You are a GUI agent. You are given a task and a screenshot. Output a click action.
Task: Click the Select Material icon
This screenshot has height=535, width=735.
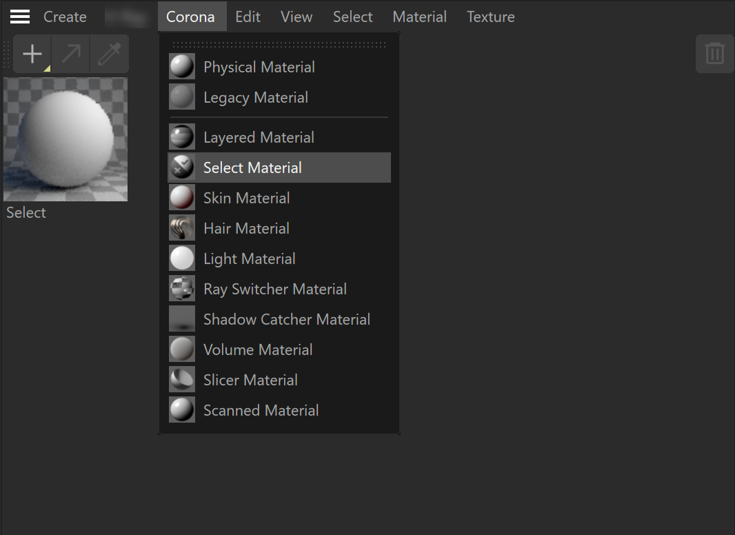182,167
